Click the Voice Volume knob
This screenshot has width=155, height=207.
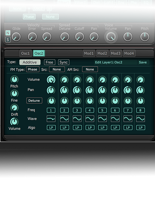click(x=111, y=37)
